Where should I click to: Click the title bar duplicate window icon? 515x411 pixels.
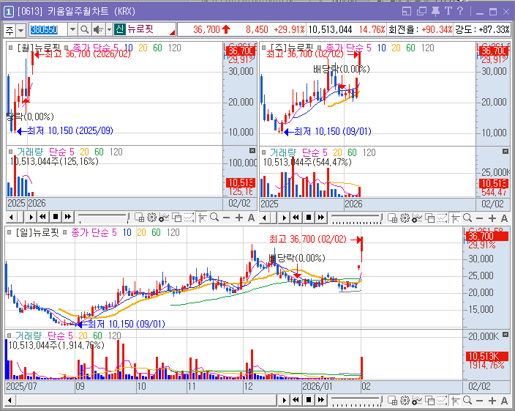click(421, 12)
